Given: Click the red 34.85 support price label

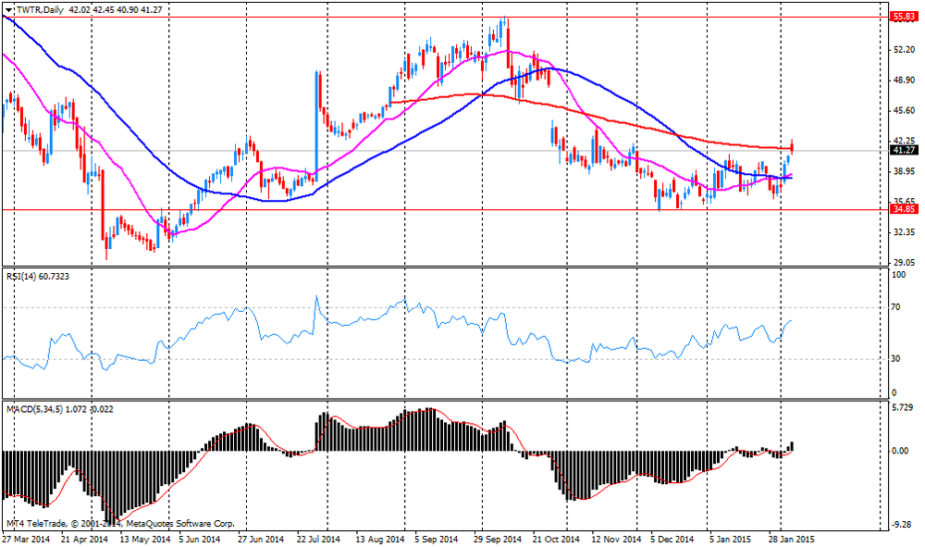Looking at the screenshot, I should (904, 209).
